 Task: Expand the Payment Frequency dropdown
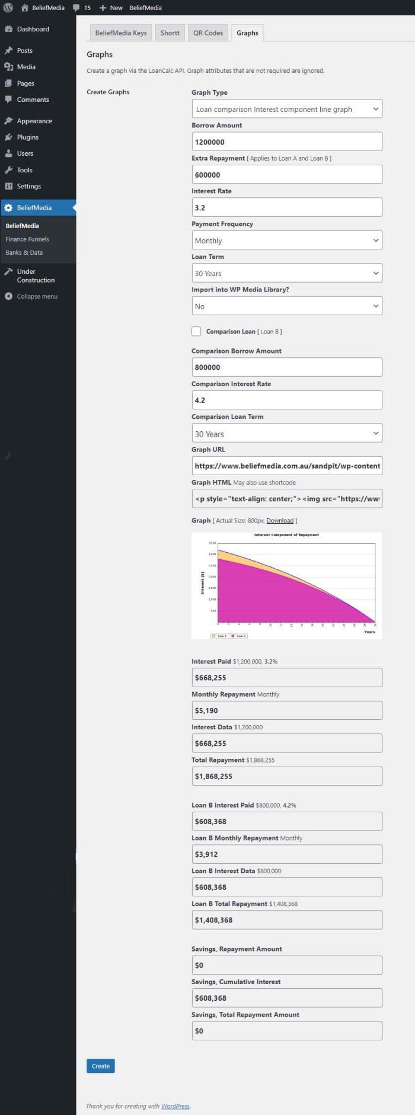tap(286, 241)
